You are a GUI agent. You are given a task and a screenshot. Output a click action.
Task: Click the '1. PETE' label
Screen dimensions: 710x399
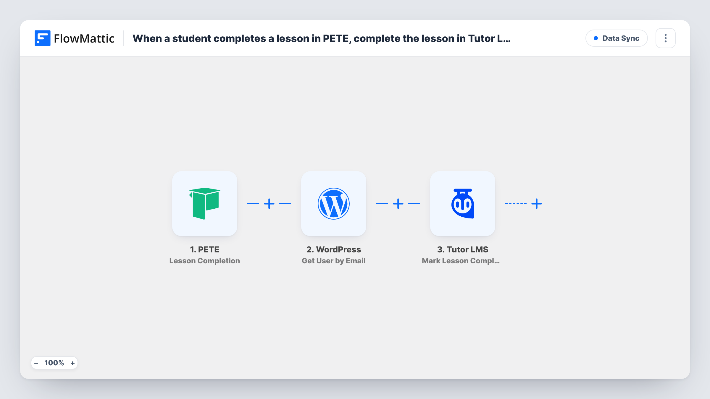tap(204, 249)
